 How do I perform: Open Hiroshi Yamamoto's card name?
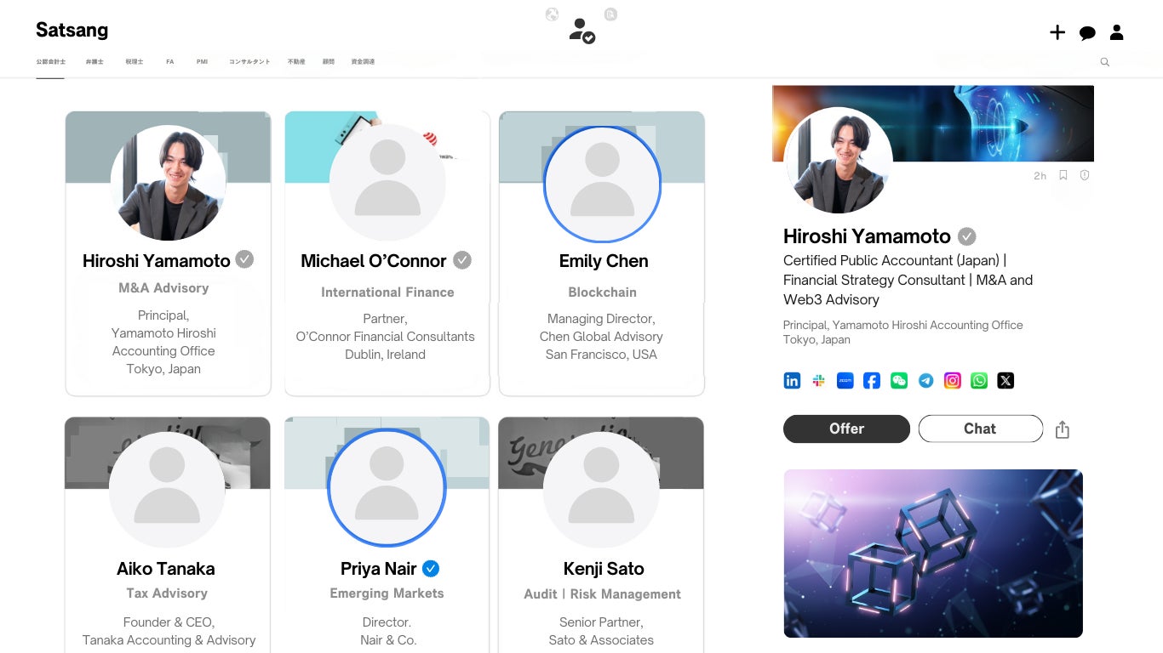pyautogui.click(x=157, y=261)
